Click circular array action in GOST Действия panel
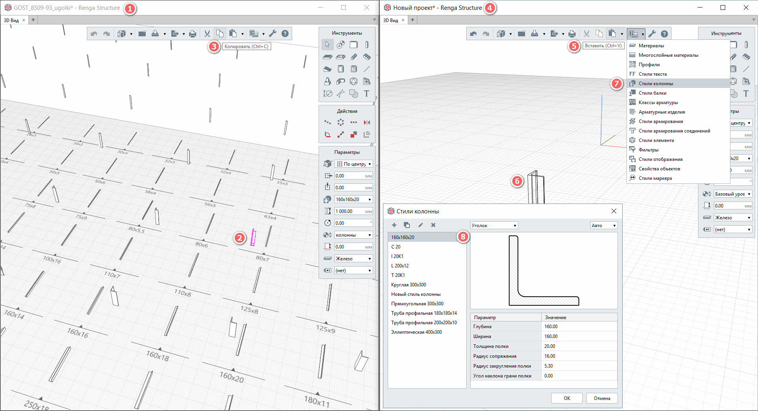The height and width of the screenshot is (411, 758). 341,122
